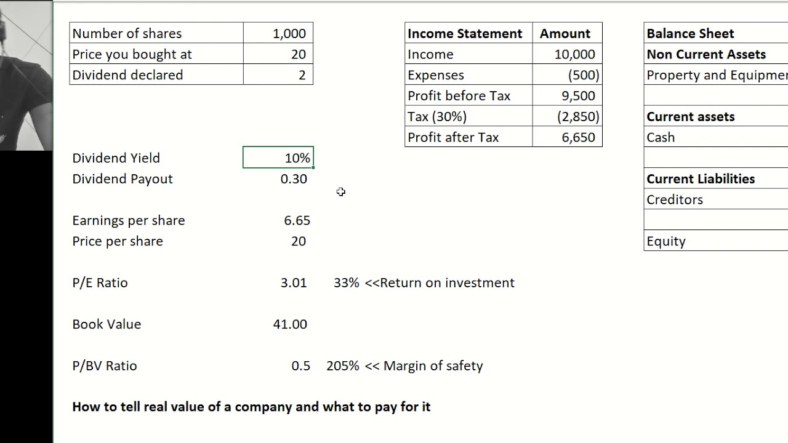
Task: Click the presenter webcam thumbnail
Action: click(26, 75)
